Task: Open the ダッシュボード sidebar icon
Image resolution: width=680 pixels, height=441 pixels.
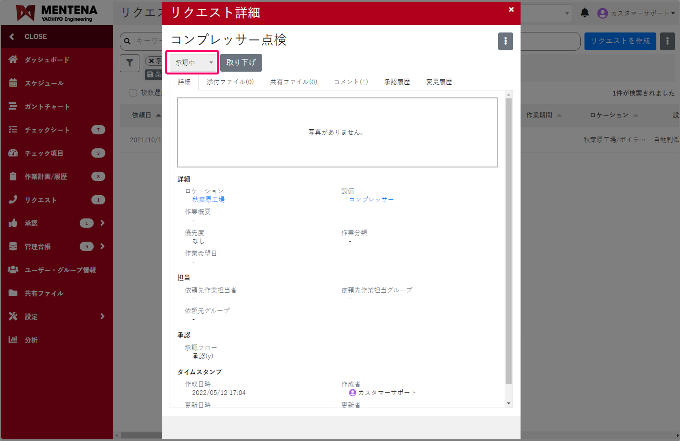Action: click(x=13, y=60)
